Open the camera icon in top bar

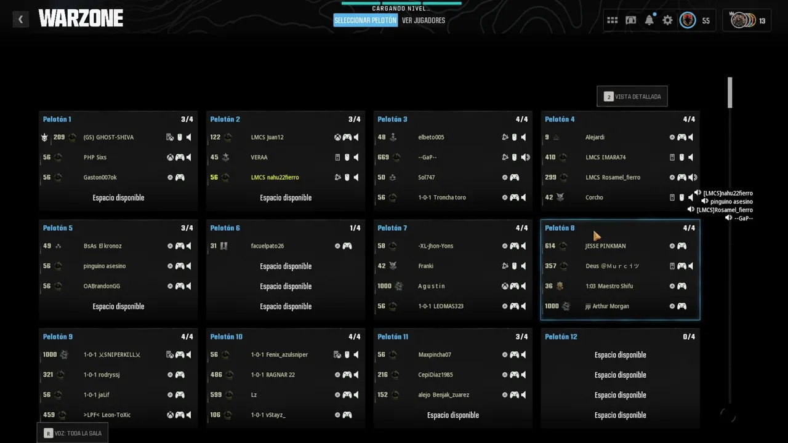coord(631,20)
